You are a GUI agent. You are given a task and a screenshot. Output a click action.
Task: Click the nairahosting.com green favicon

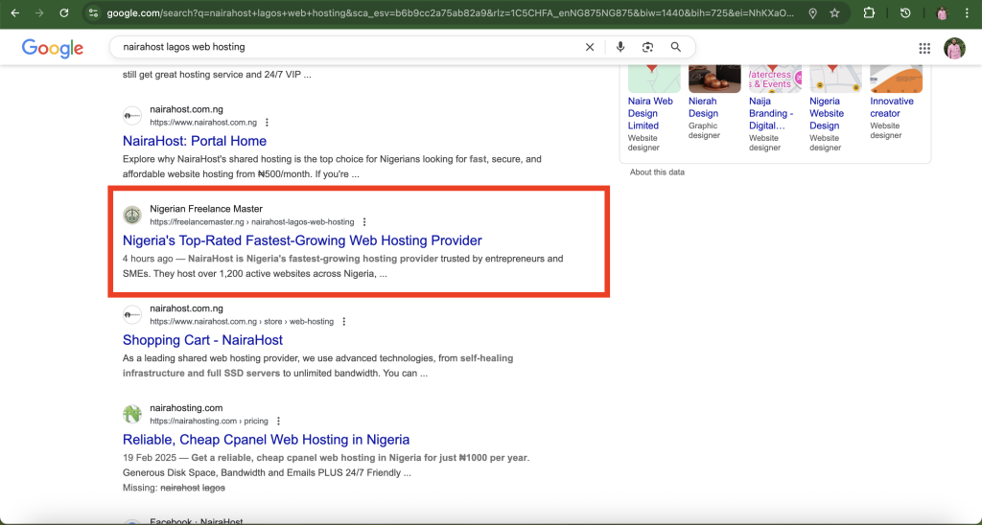pos(132,414)
